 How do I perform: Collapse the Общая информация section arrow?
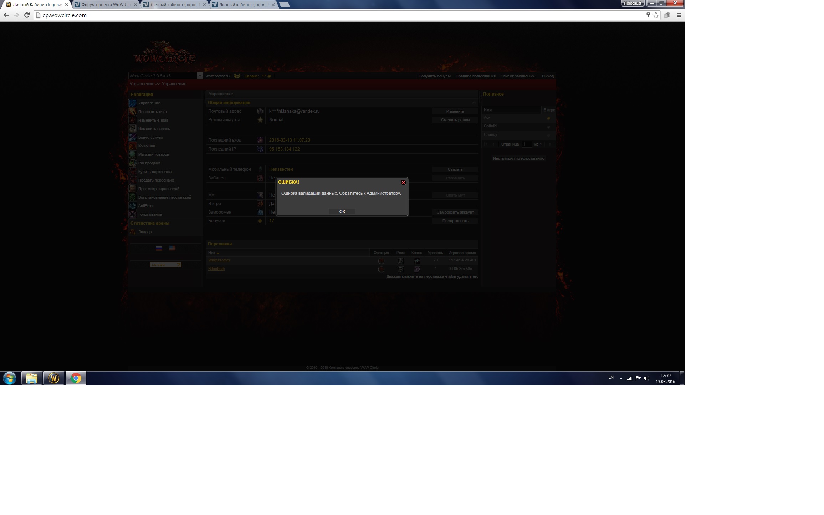[474, 103]
